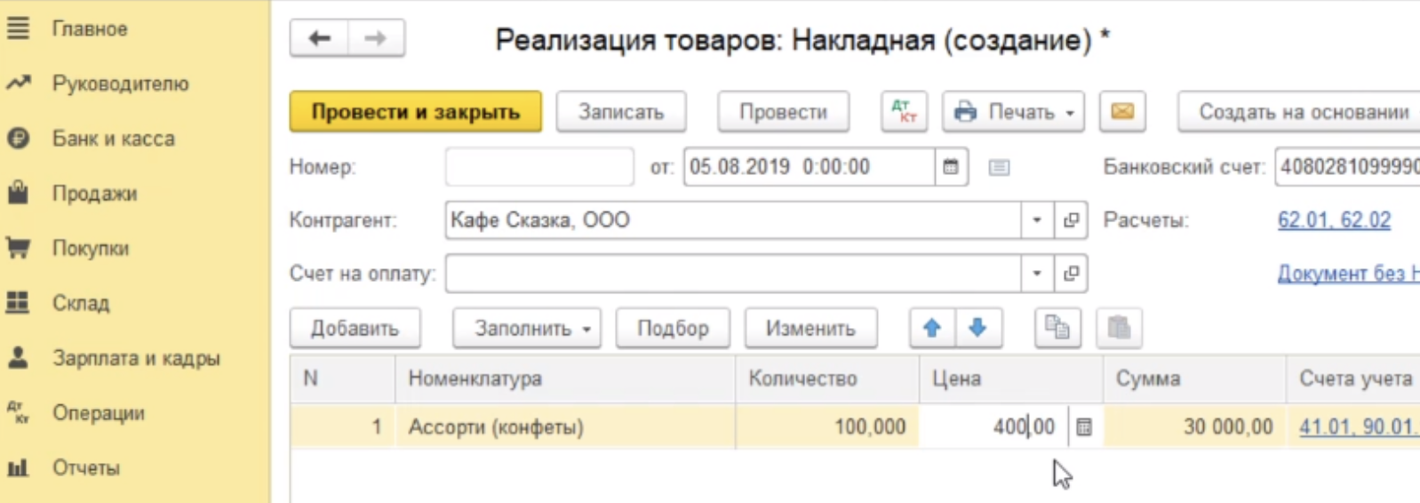Move row down with blue arrow
Viewport: 1420px width, 503px height.
point(978,328)
